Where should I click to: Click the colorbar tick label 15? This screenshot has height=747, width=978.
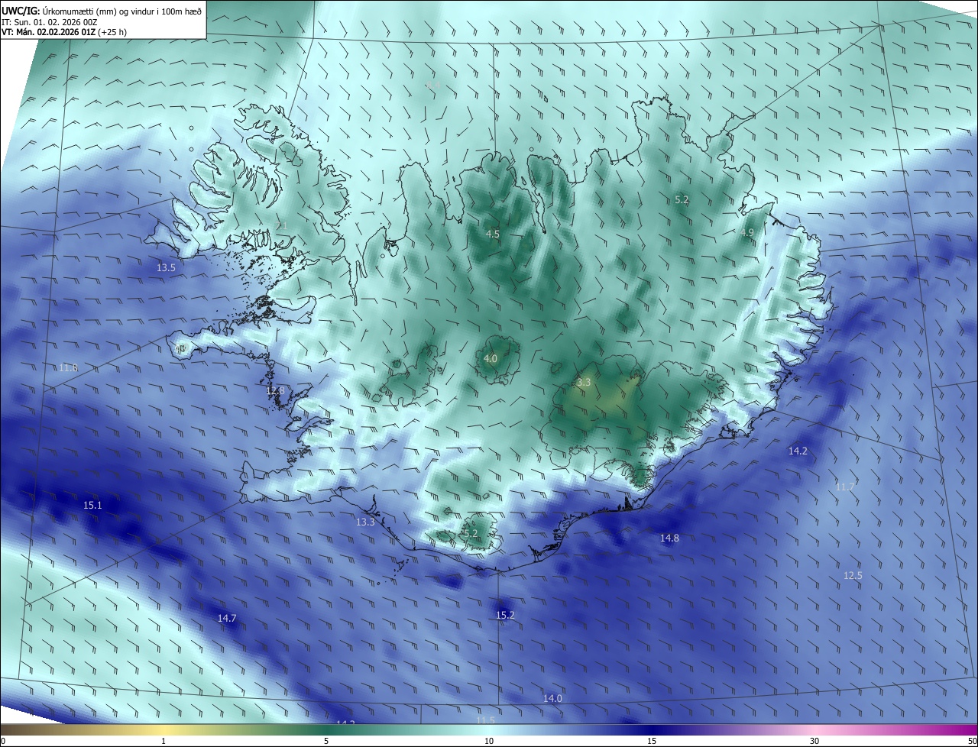coord(652,741)
